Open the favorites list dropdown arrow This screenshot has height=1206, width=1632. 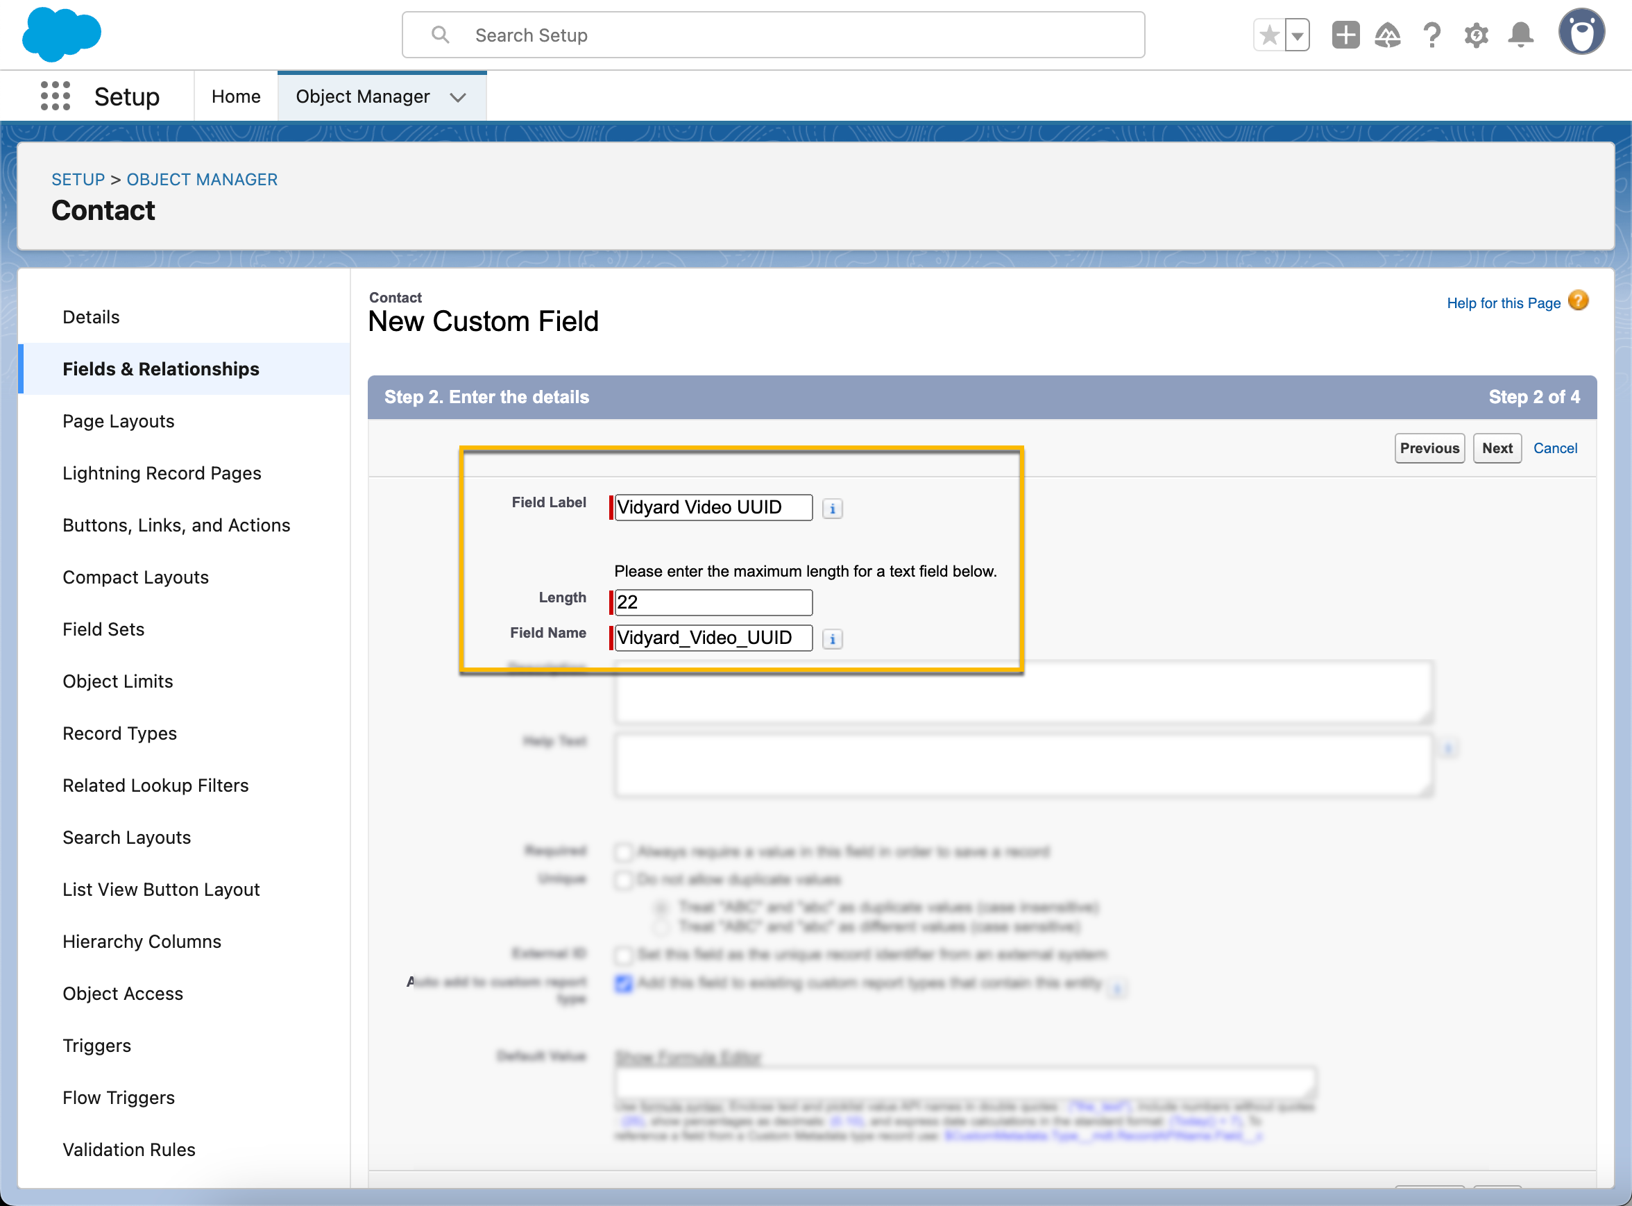coord(1297,35)
